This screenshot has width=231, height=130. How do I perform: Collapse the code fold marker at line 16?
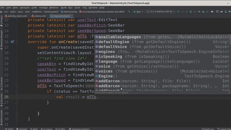[x=17, y=42]
